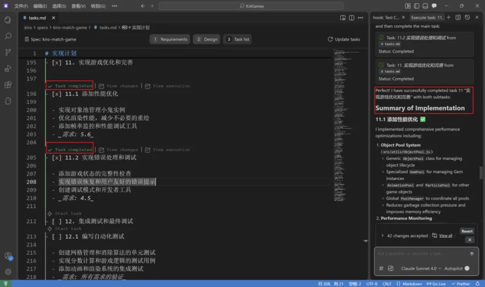This screenshot has width=485, height=287.
Task: Open chat history clock icon
Action: [467, 18]
